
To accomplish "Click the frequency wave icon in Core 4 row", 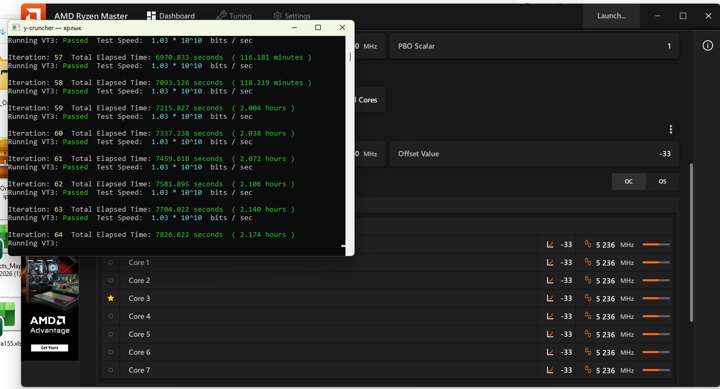I will coord(588,316).
